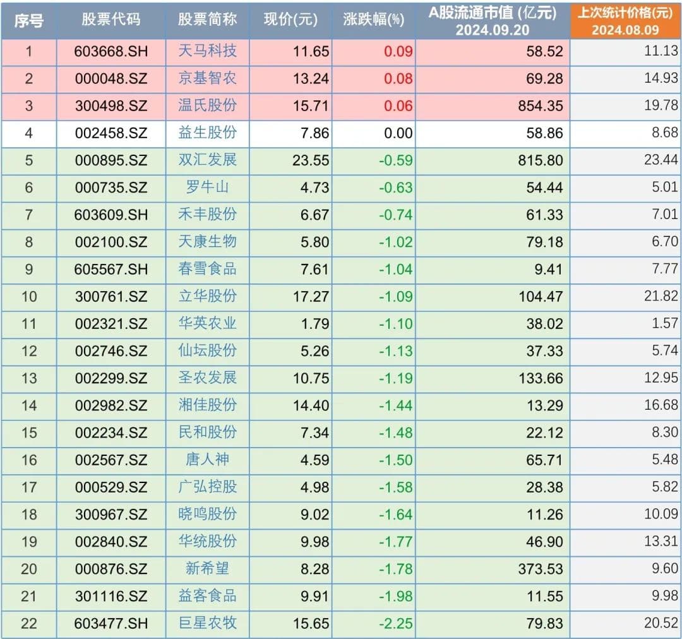Click previous price 20.52

coord(661,623)
